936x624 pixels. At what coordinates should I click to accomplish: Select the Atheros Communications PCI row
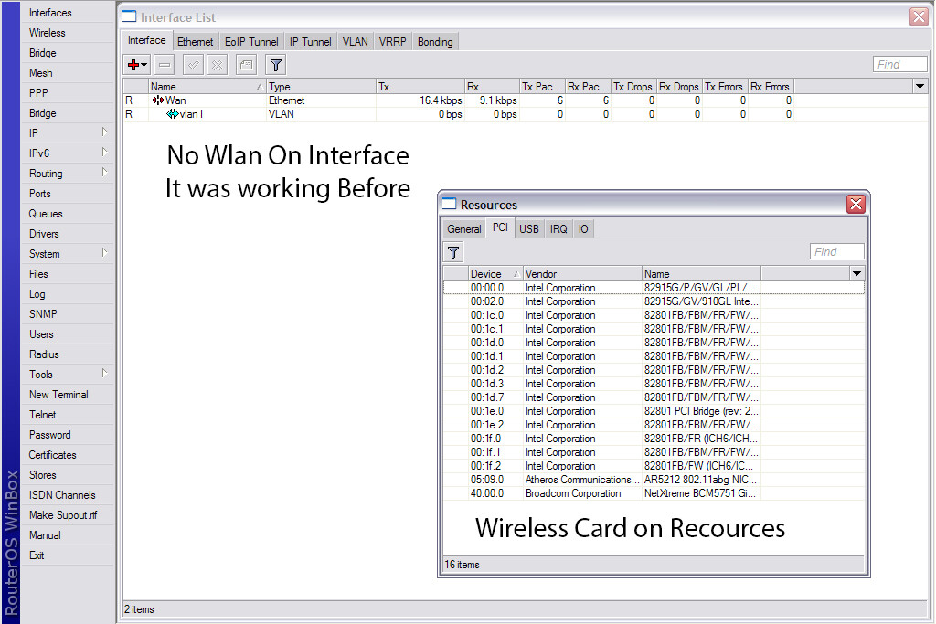coord(654,480)
